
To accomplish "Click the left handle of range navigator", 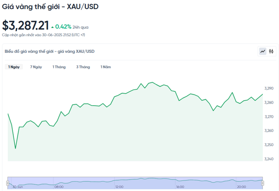I will [x=8, y=183].
